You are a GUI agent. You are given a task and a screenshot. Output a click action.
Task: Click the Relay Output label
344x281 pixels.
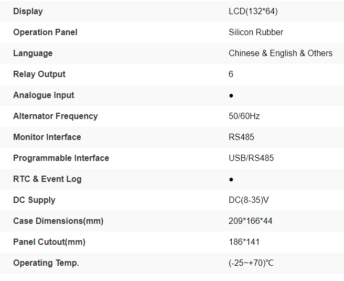tap(39, 74)
